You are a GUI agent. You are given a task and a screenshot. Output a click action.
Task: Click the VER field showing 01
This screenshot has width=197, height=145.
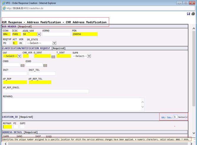click(x=22, y=43)
